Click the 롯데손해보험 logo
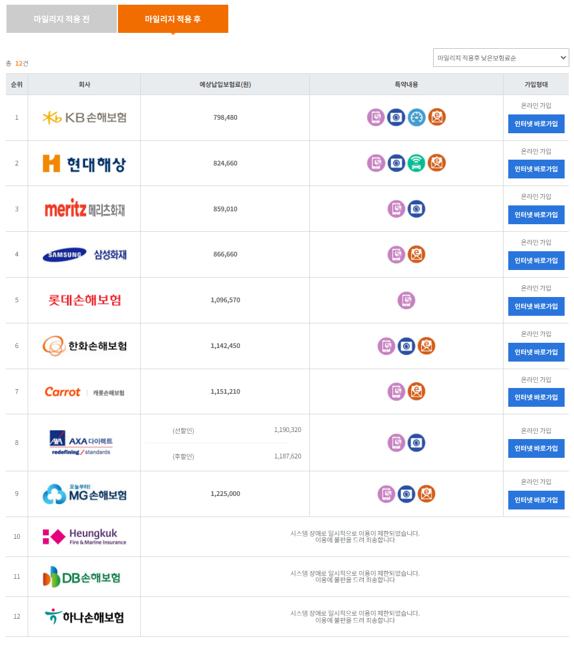 (85, 300)
